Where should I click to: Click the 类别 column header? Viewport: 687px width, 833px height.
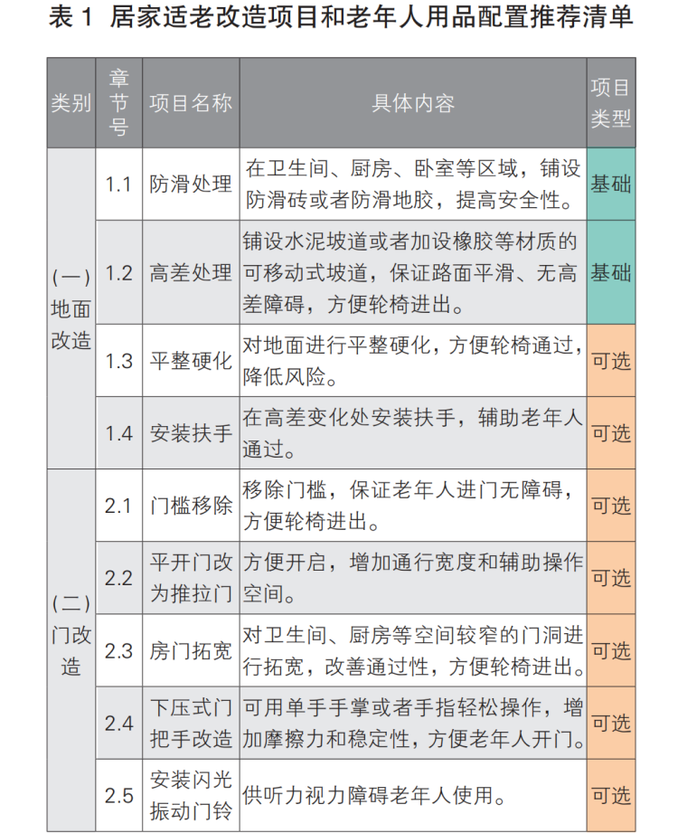[71, 103]
